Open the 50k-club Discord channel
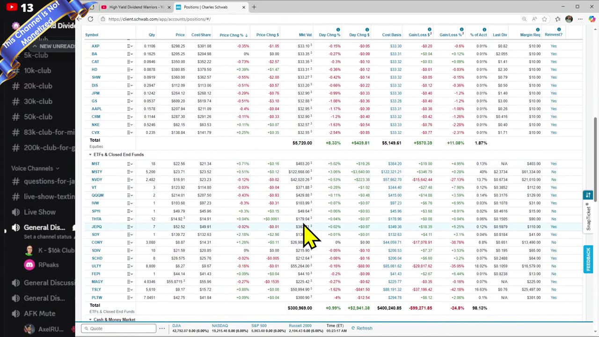599x337 pixels. 38,117
